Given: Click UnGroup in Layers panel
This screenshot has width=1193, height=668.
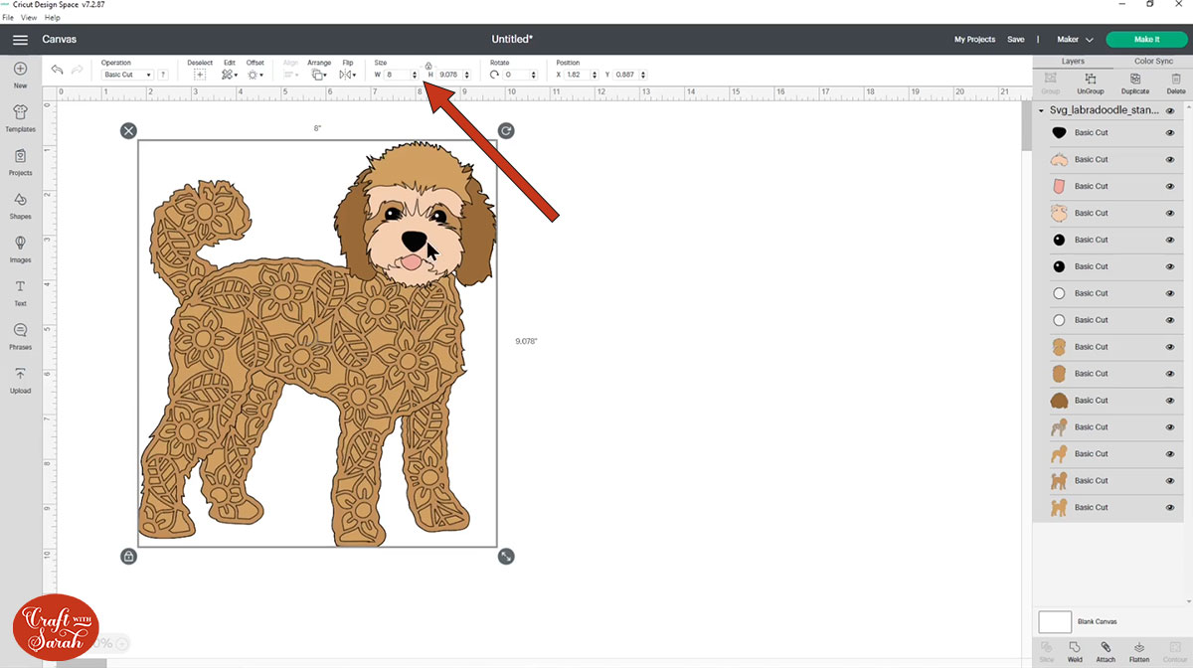Looking at the screenshot, I should pos(1091,83).
